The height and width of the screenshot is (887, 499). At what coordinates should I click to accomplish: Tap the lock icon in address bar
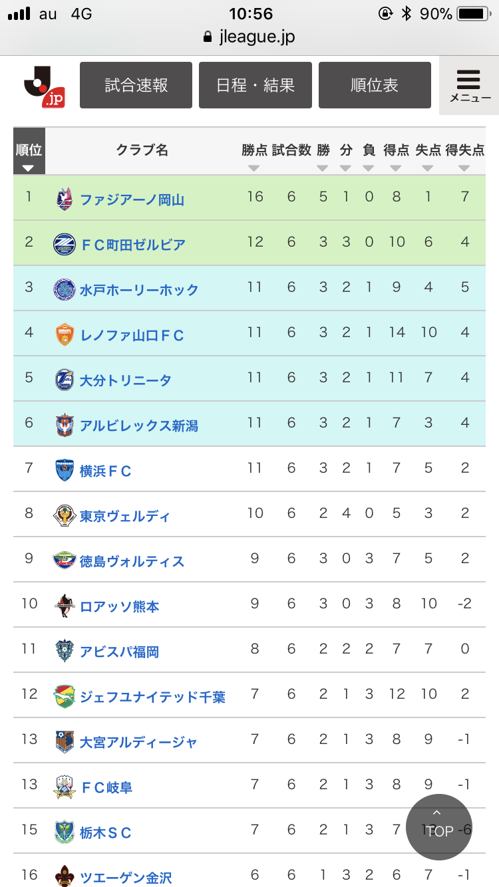[208, 37]
